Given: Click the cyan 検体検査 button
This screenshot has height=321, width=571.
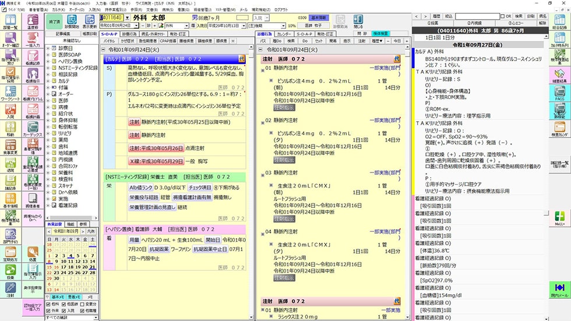Looking at the screenshot, I should (x=380, y=33).
